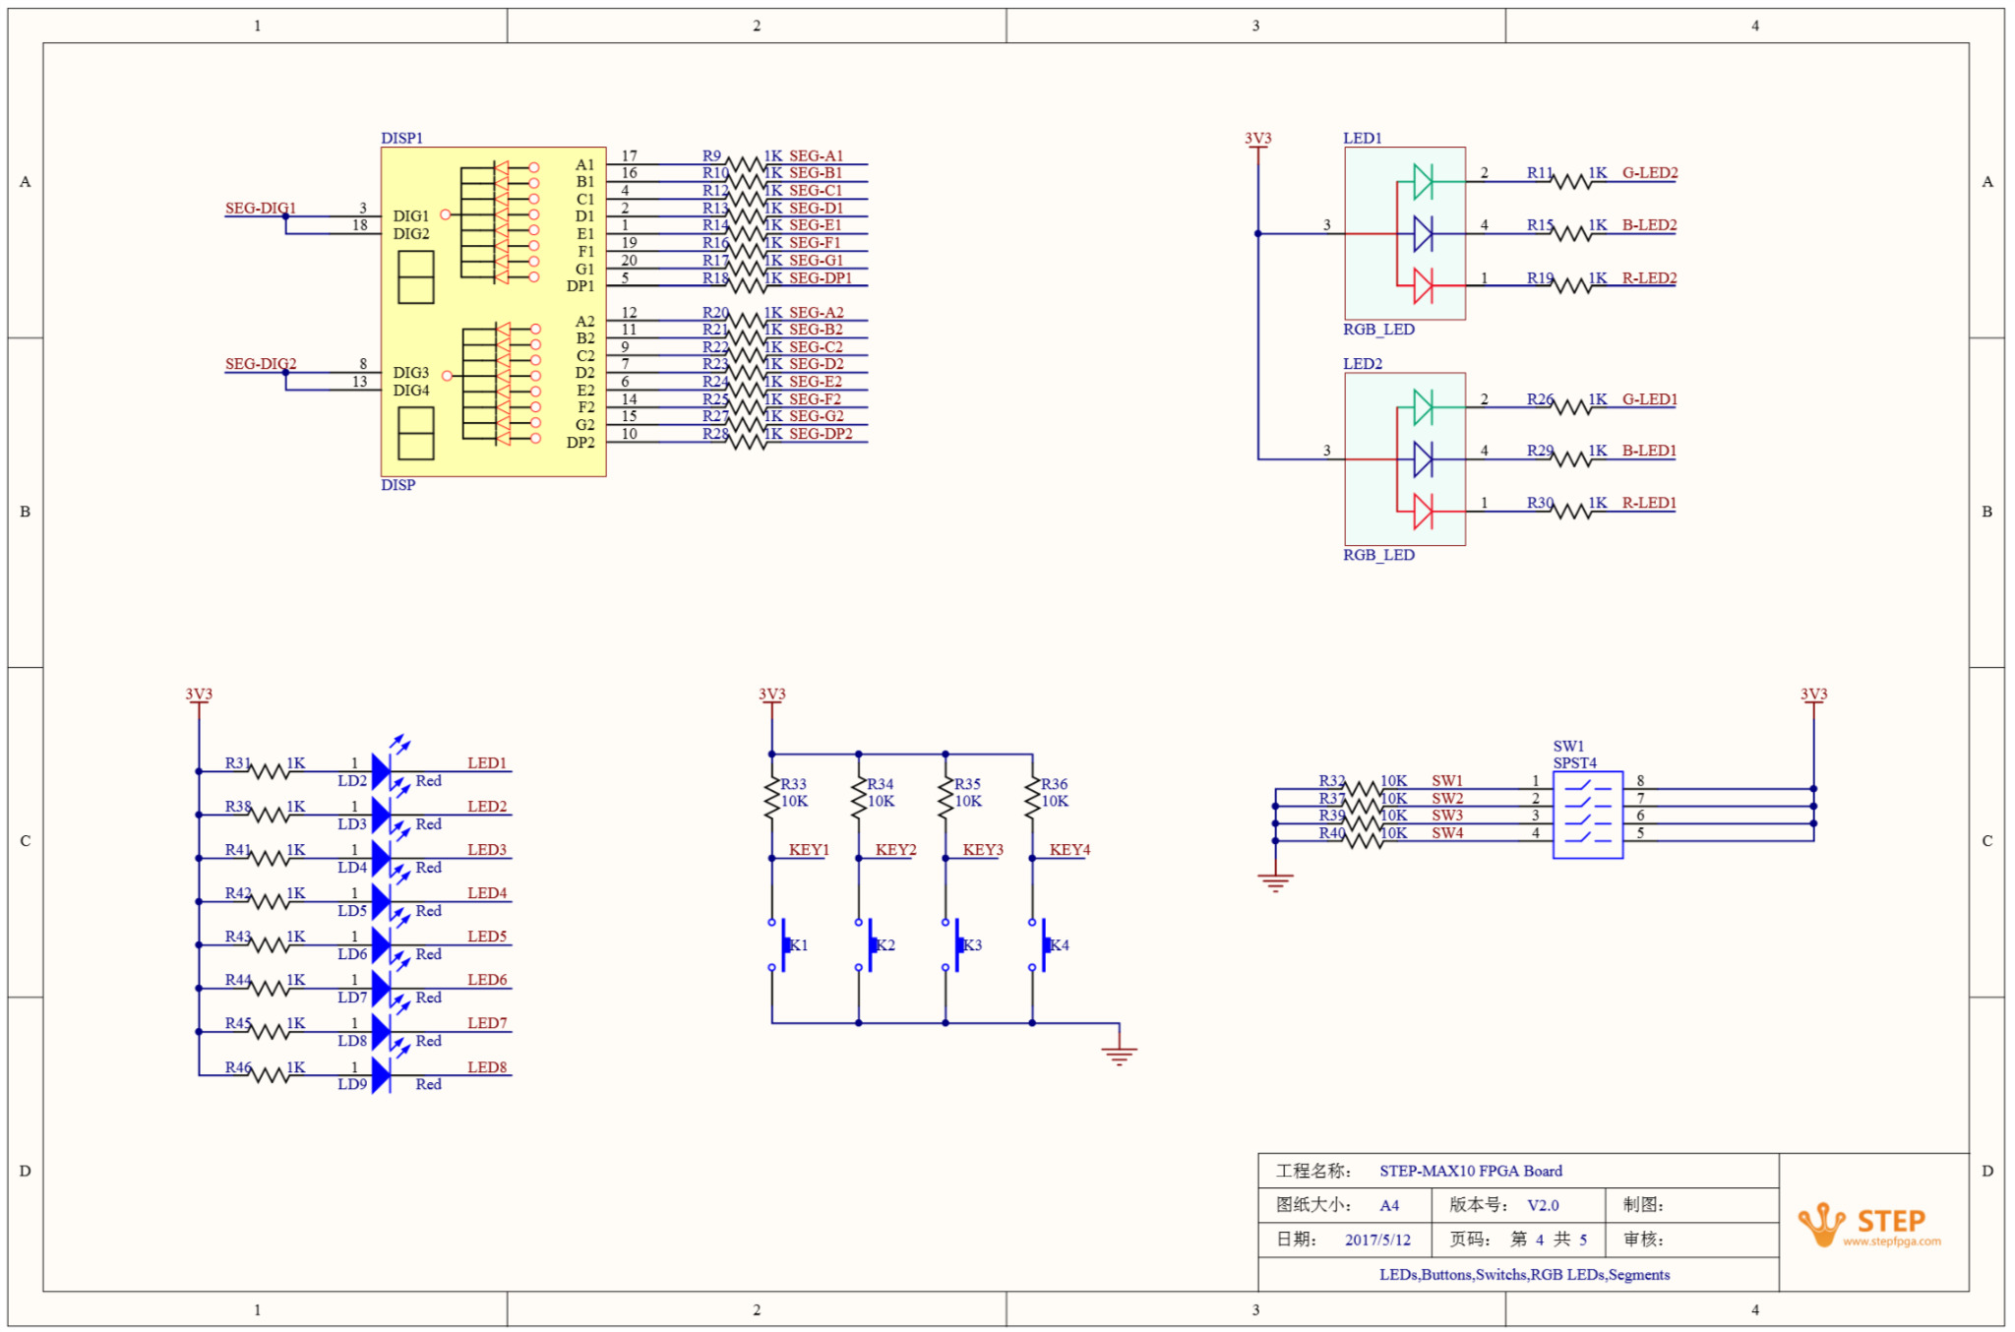Click the ground symbol below the keys
Image resolution: width=2015 pixels, height=1332 pixels.
(x=1119, y=1055)
